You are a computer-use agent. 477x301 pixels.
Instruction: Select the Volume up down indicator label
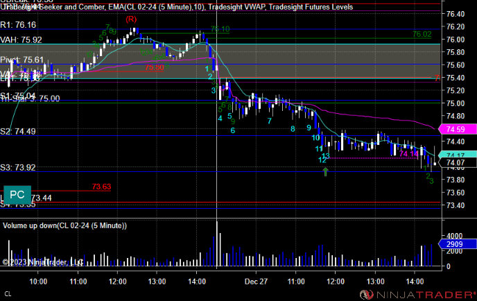pyautogui.click(x=64, y=226)
